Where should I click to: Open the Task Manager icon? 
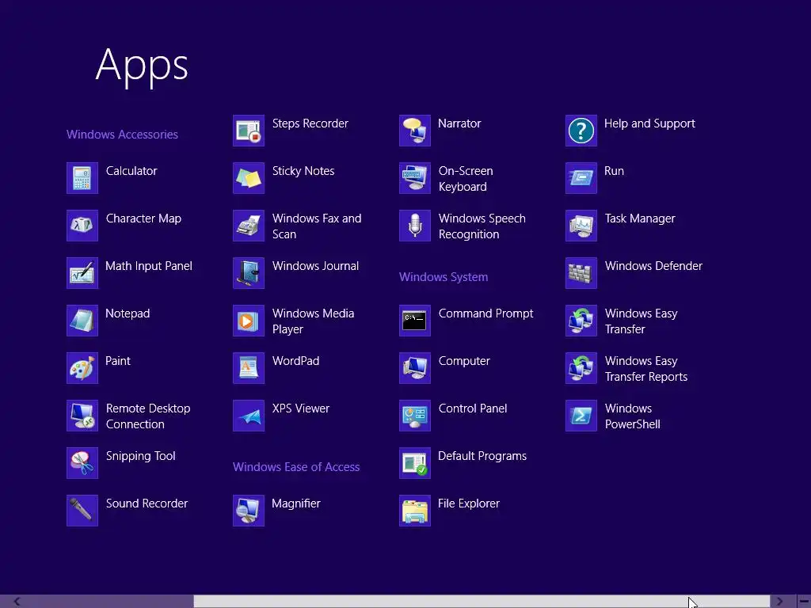[581, 226]
